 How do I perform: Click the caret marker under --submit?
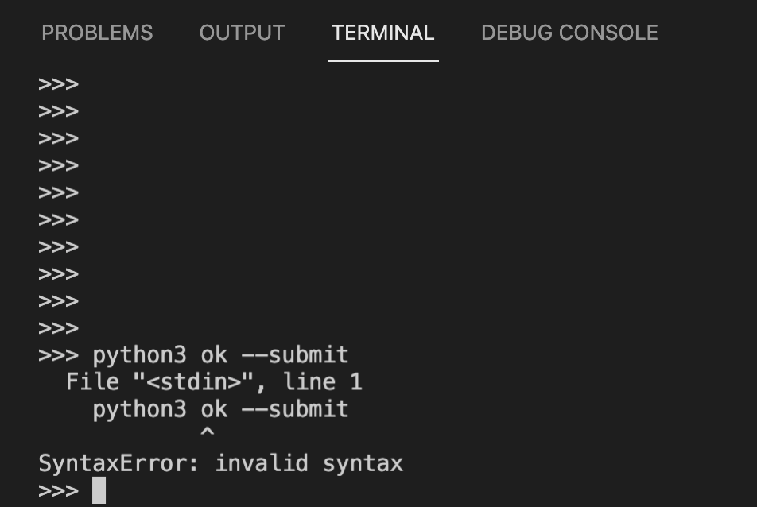208,432
